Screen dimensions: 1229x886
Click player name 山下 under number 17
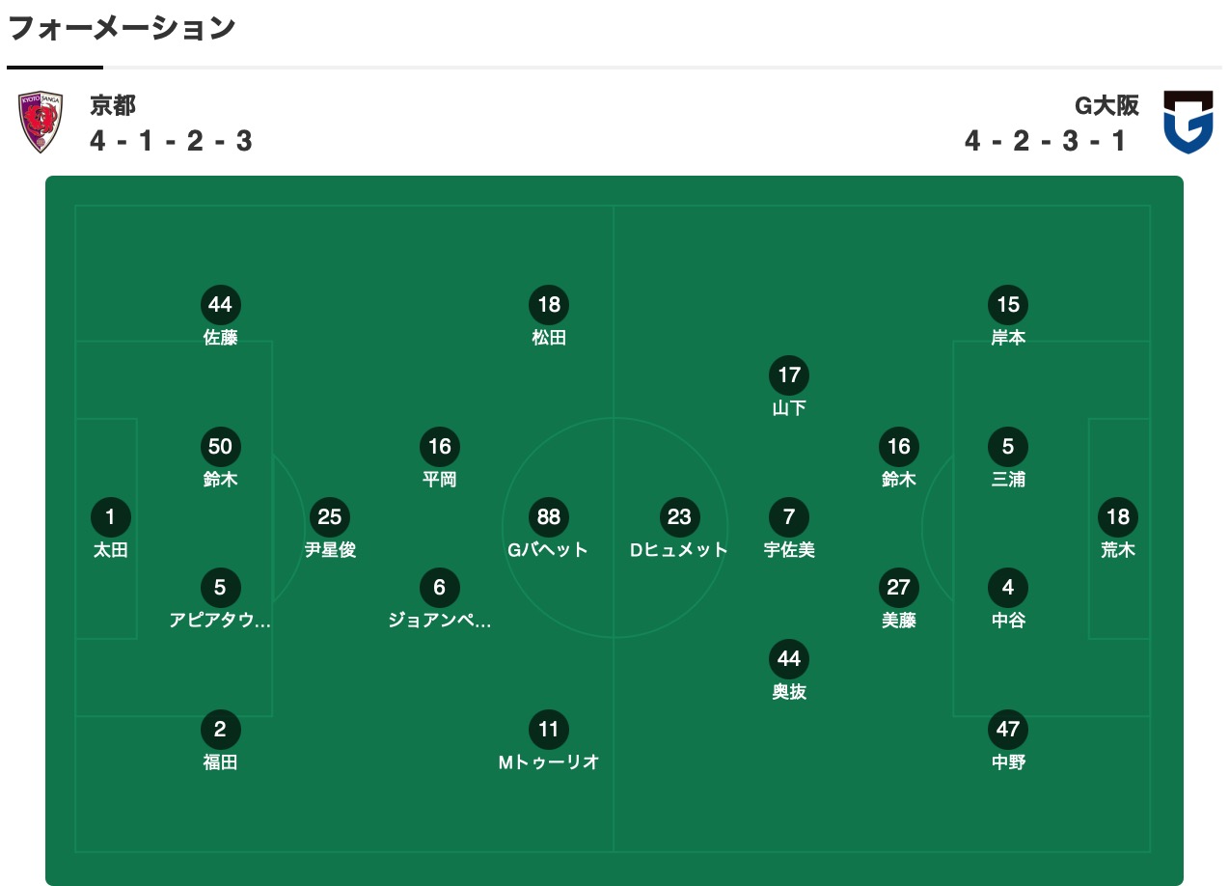tap(789, 408)
